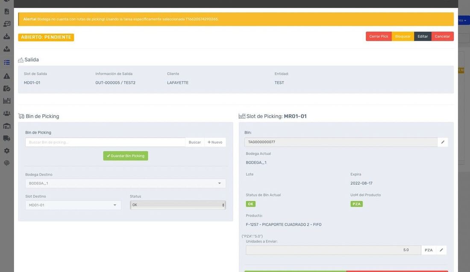Viewport: 470px width, 272px height.
Task: Click the Editar button
Action: (423, 37)
